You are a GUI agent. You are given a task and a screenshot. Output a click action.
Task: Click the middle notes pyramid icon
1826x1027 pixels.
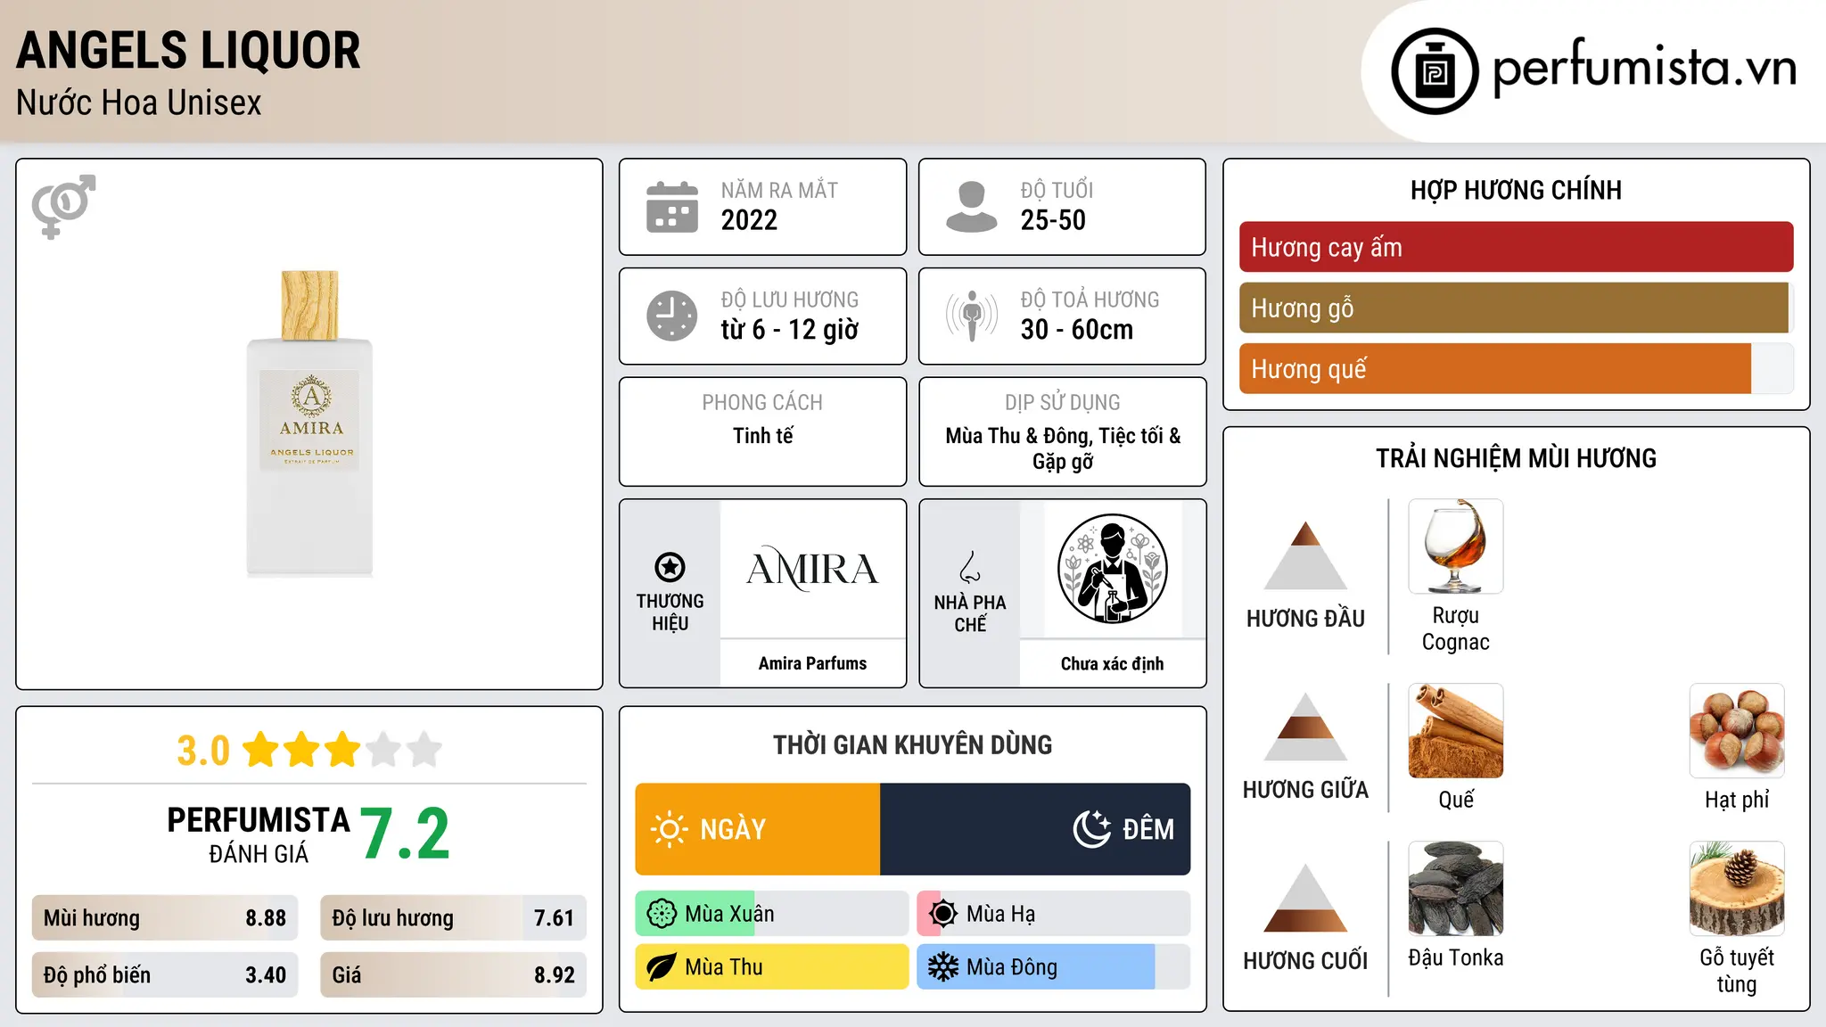[1305, 727]
